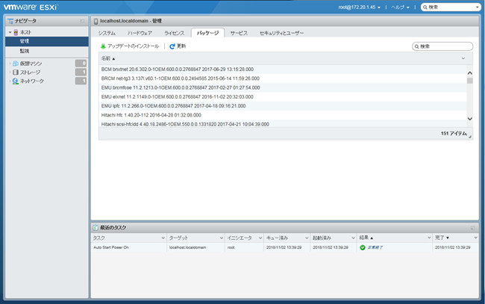Screen dimensions: 485x304
Task: Click the Host icon in the navigator
Action: 16,32
